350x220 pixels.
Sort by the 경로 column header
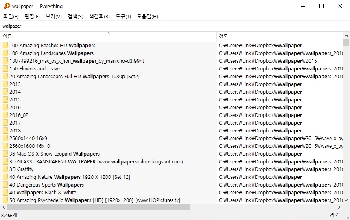[x=280, y=36]
